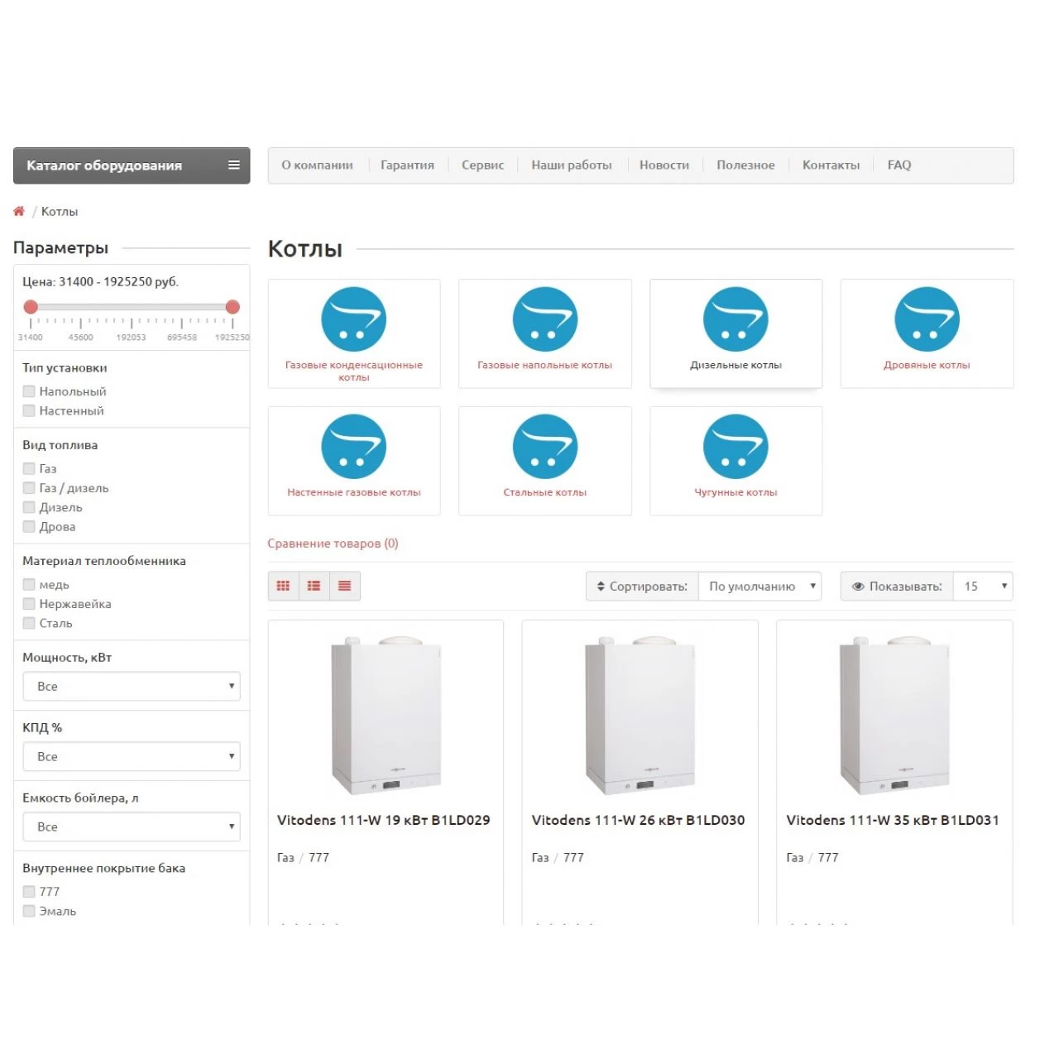Open Vitodens 111-W 35 кВт B1LD031 title
This screenshot has width=1059, height=1059.
click(x=893, y=820)
